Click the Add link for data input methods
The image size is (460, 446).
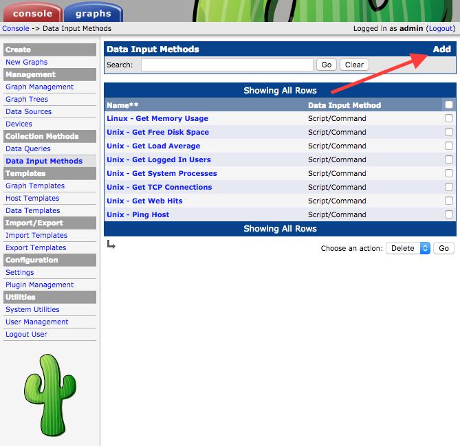[x=441, y=49]
